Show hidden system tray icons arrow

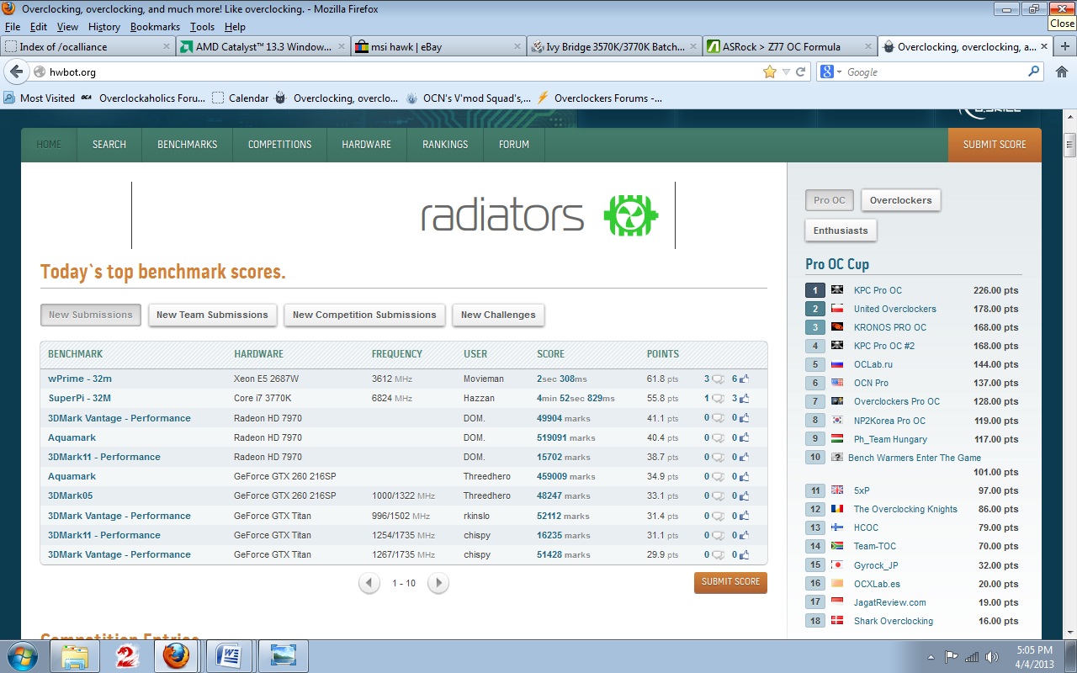click(x=931, y=657)
